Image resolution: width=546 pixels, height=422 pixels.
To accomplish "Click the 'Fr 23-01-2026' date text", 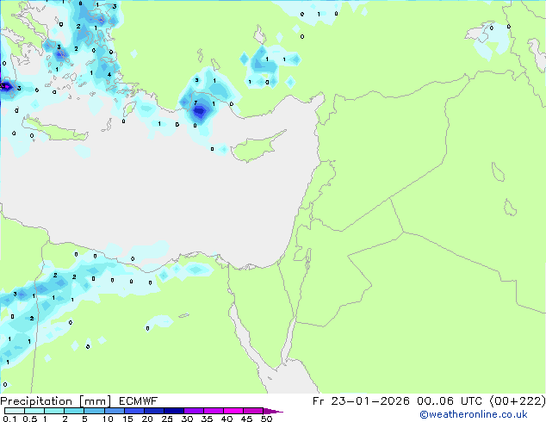I will [x=361, y=401].
